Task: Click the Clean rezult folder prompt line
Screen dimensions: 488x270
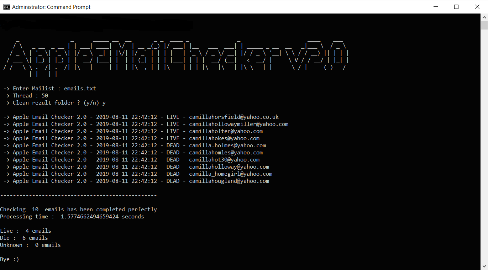Action: point(54,103)
